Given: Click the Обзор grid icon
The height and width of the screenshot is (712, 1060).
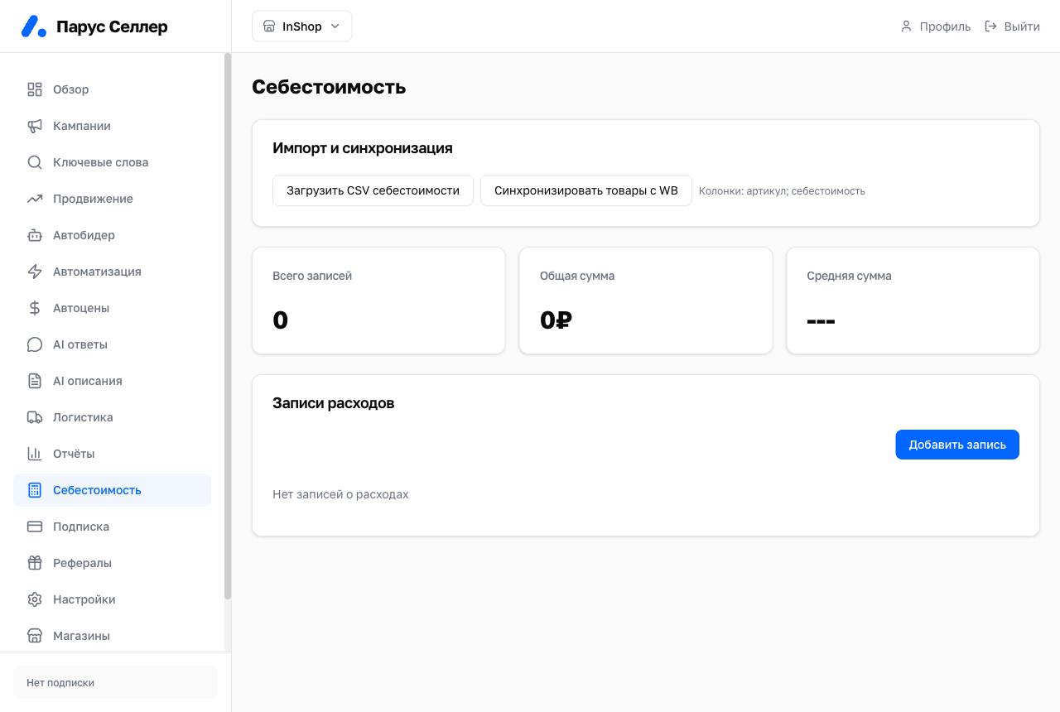Looking at the screenshot, I should click(35, 89).
